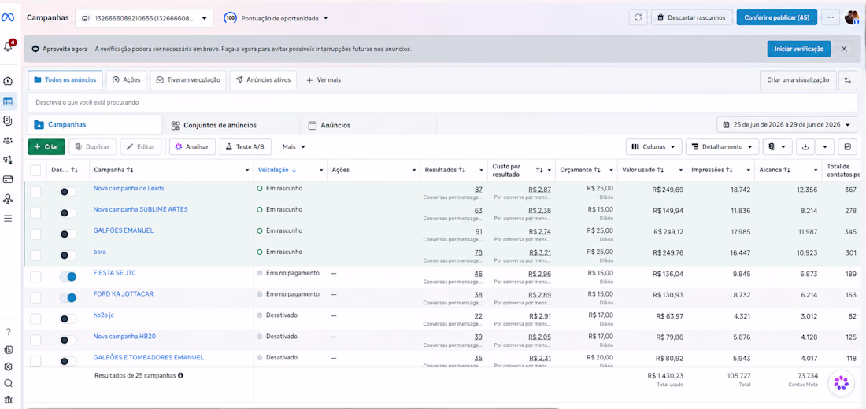Check the box for GALPÕES EMANUEL row
The image size is (866, 409).
pos(35,234)
